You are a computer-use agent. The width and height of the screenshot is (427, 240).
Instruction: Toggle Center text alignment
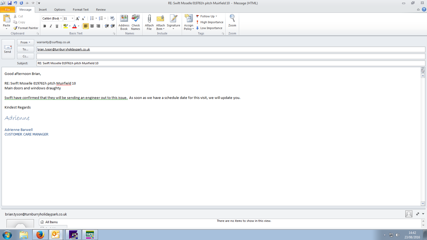coord(92,26)
